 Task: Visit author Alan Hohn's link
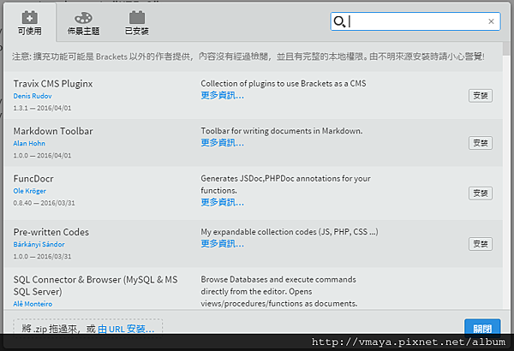tap(31, 143)
